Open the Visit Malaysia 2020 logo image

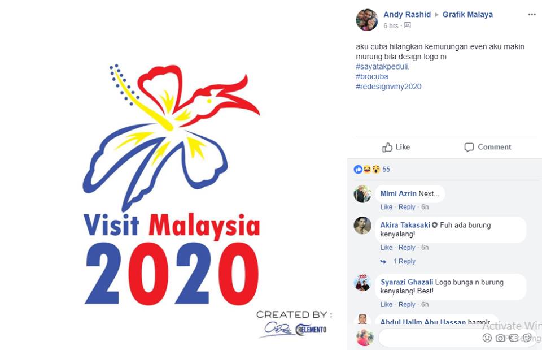tap(172, 185)
